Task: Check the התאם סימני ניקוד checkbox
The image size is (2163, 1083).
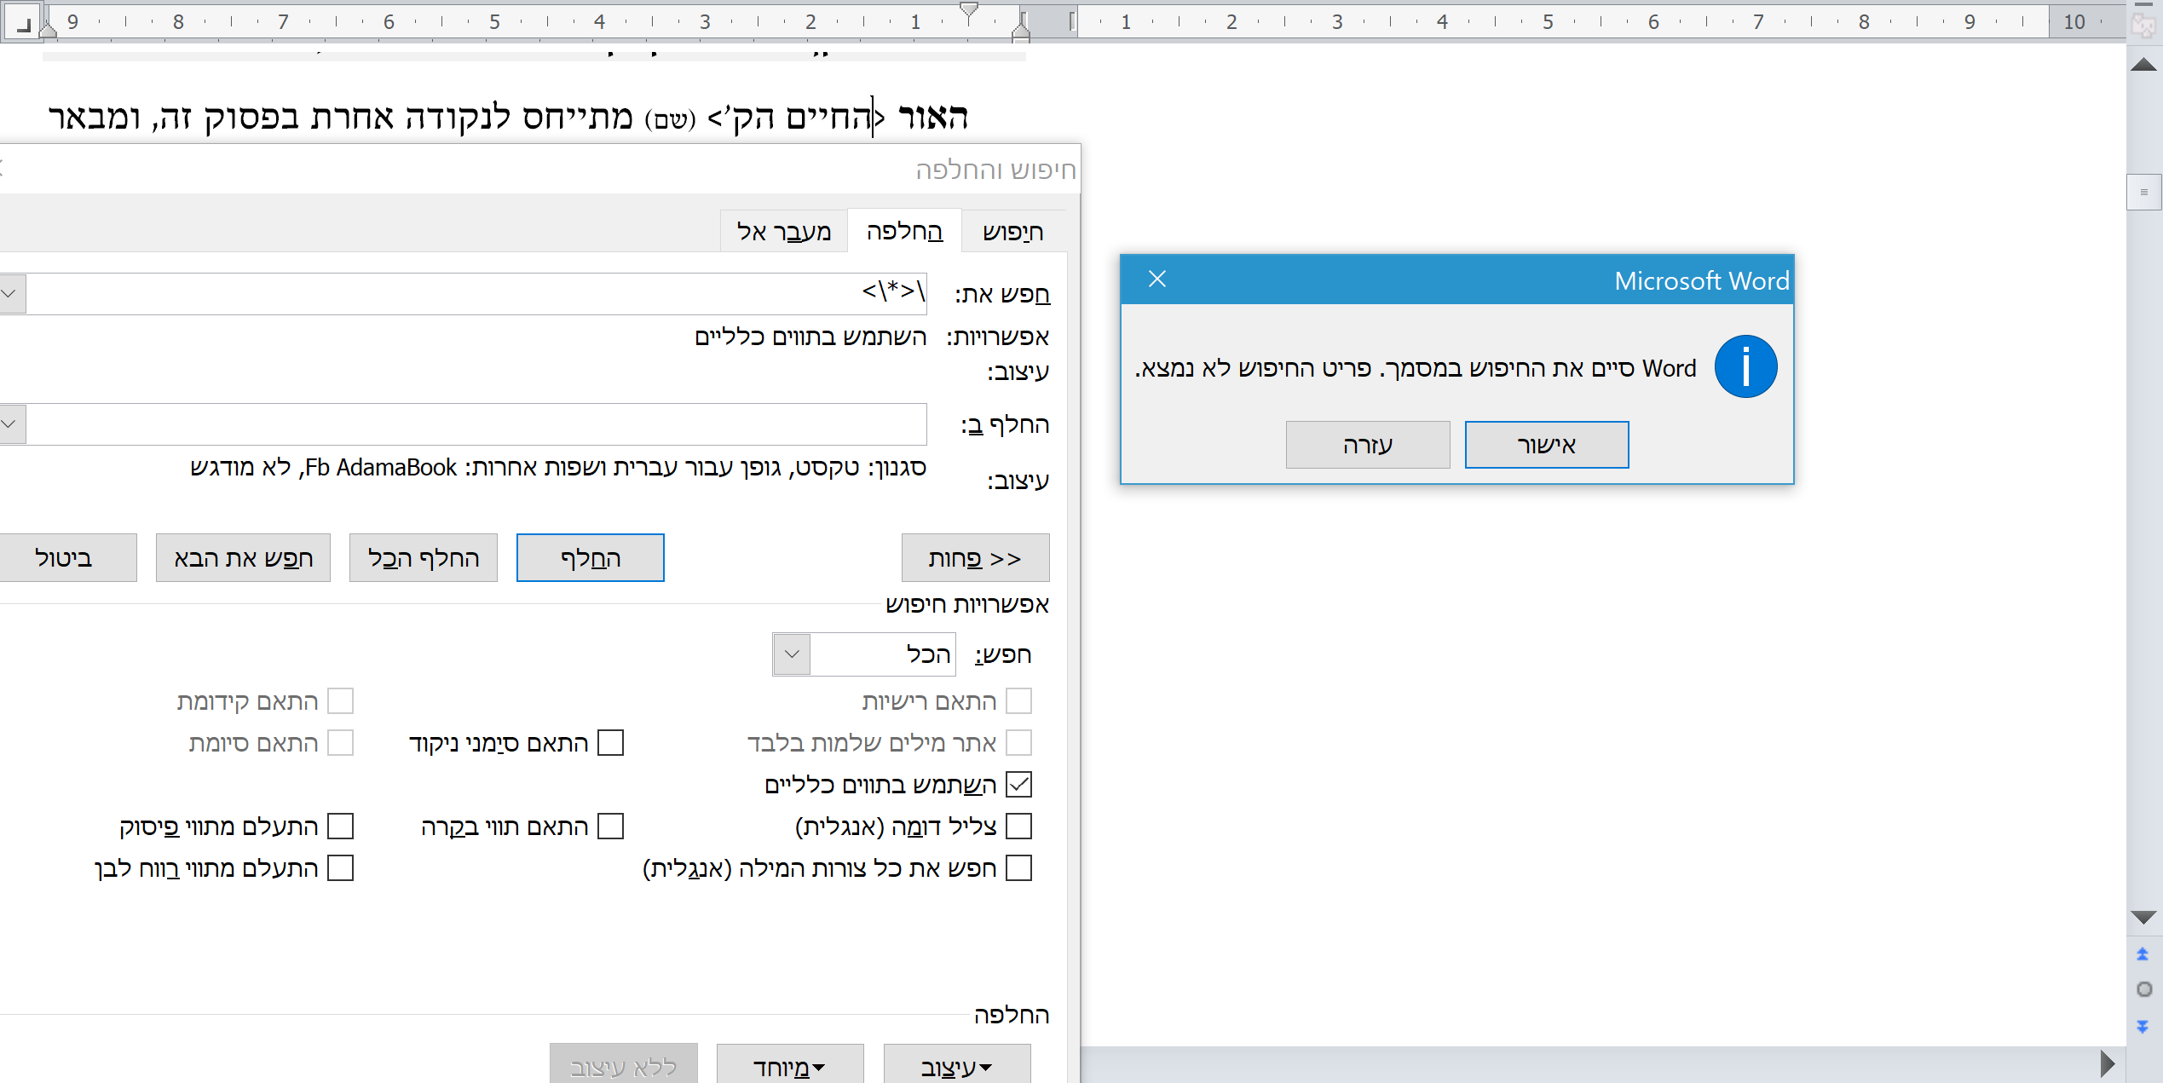Action: [x=611, y=742]
